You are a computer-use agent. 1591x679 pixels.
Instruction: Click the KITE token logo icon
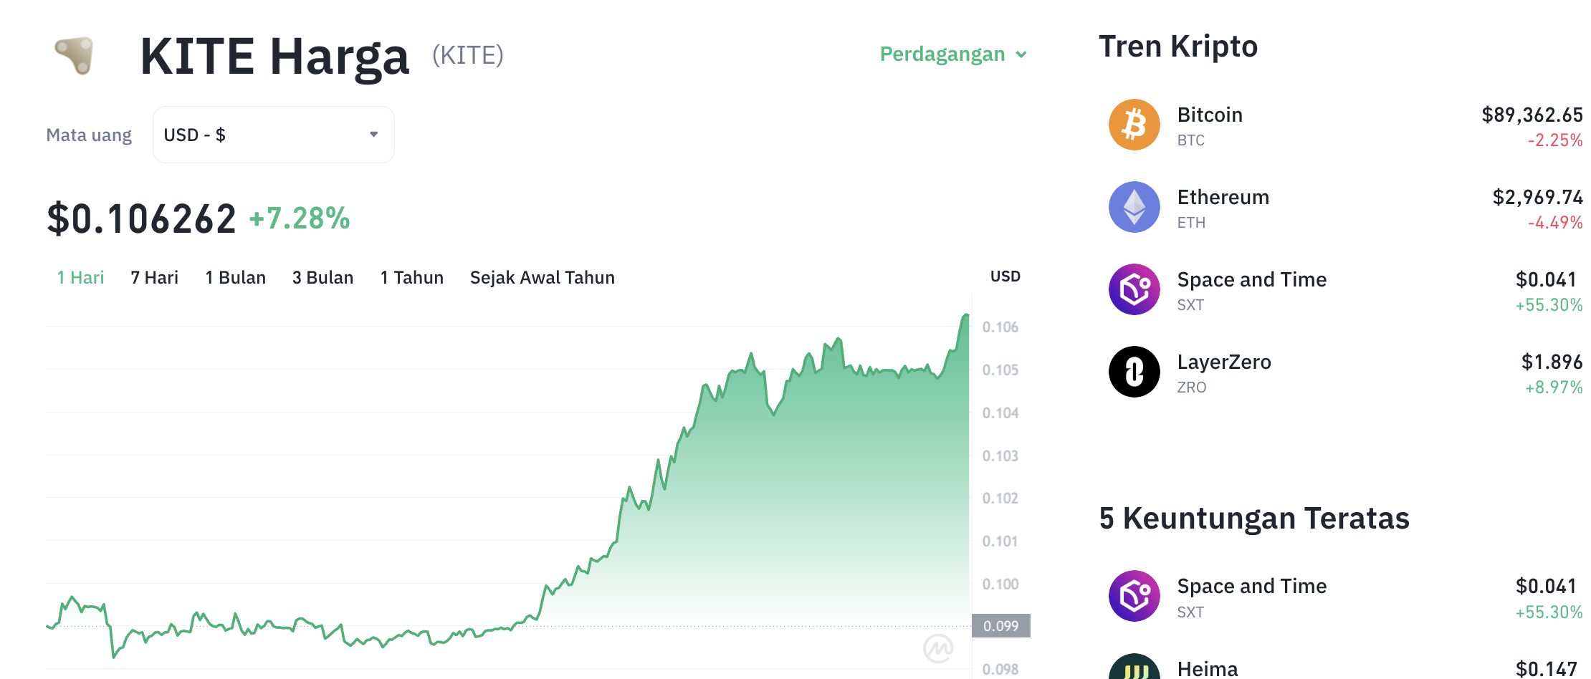[75, 55]
